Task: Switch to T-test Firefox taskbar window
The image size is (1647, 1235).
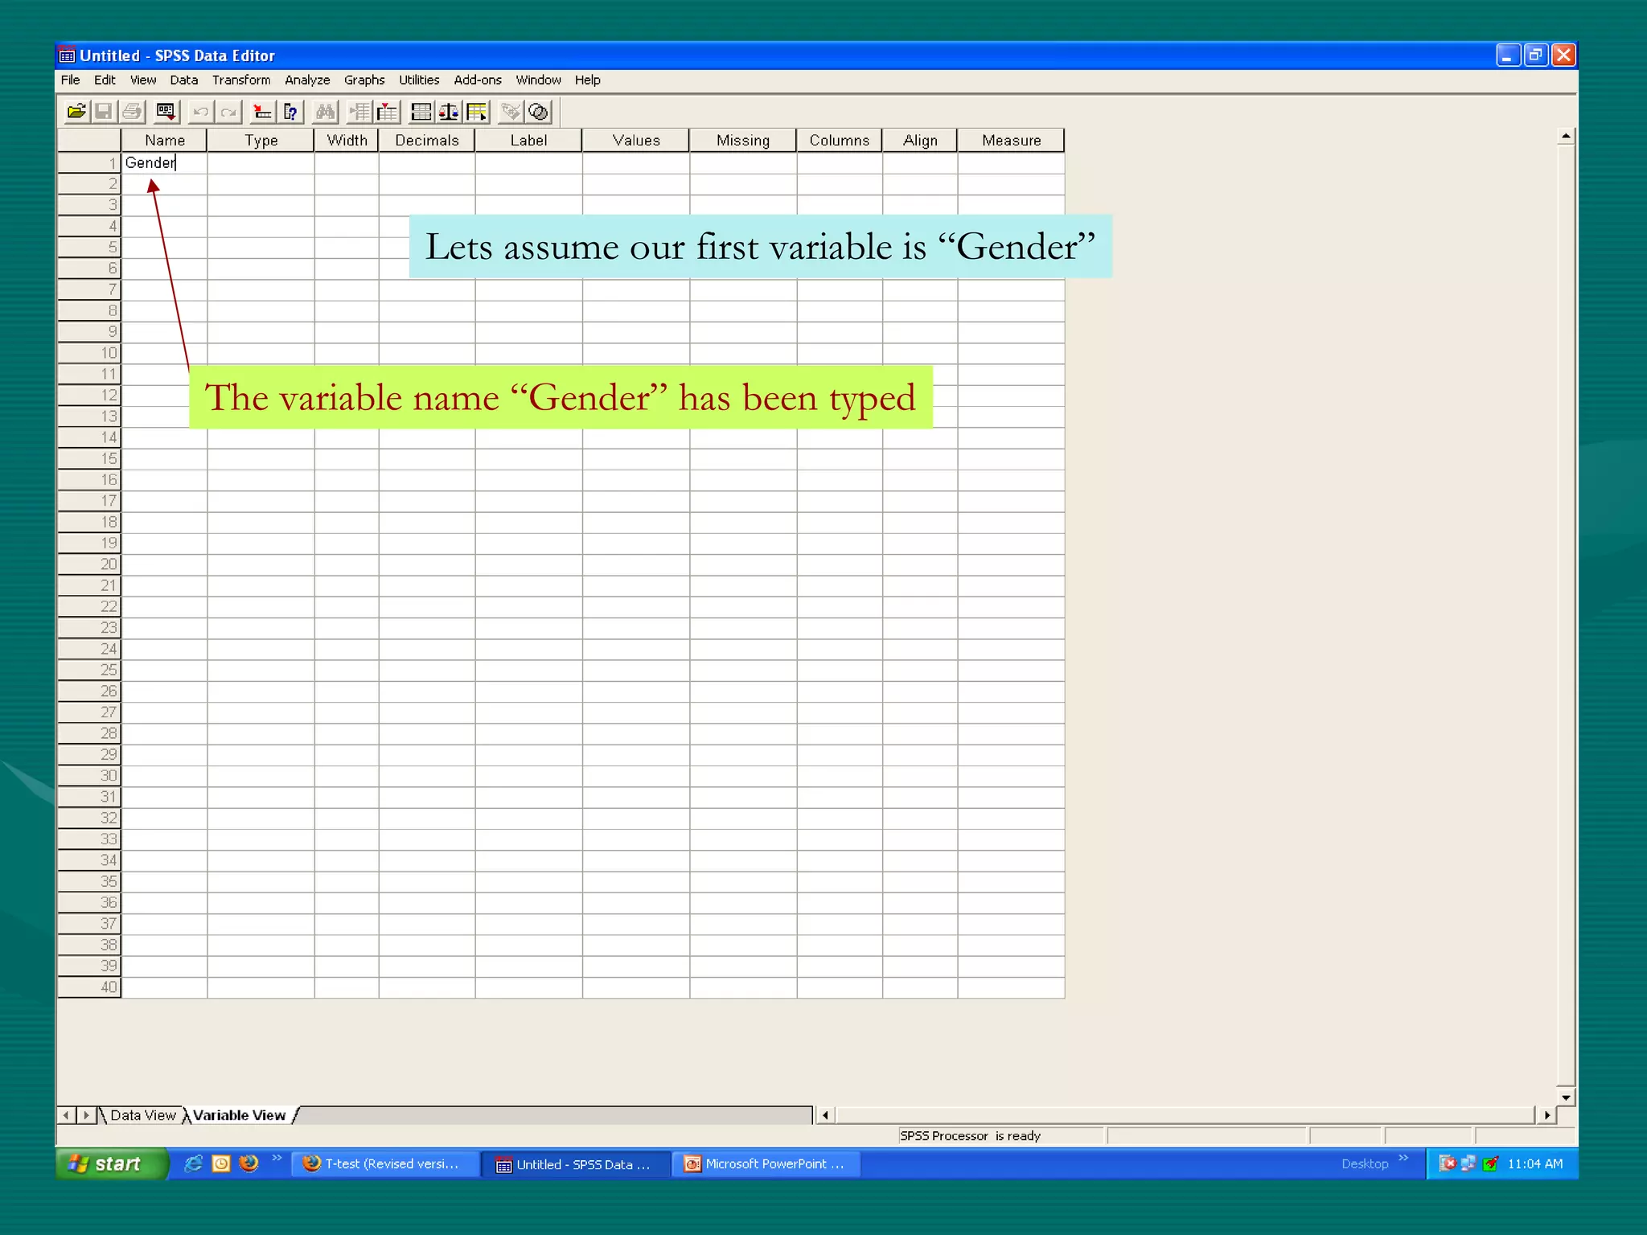Action: 384,1163
